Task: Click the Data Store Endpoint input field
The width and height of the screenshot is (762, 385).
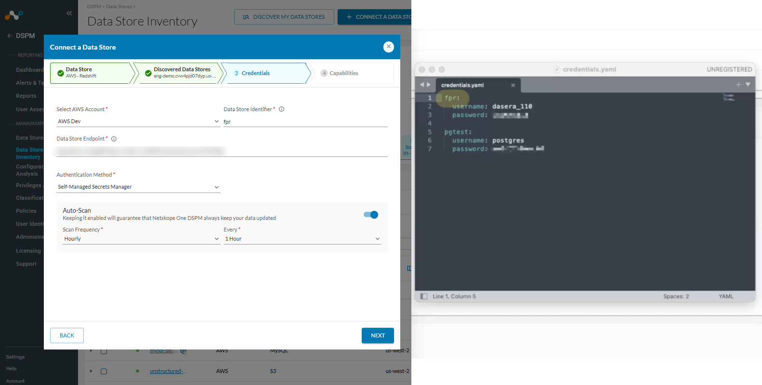Action: coord(222,151)
